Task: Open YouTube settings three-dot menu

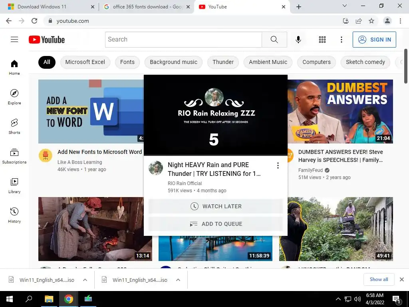Action: pyautogui.click(x=341, y=40)
